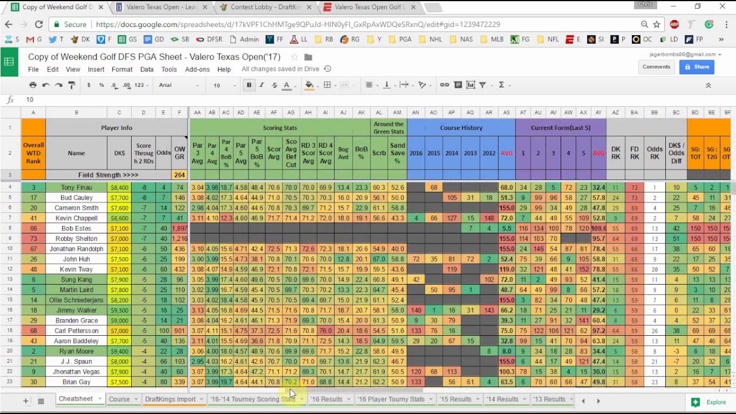The width and height of the screenshot is (736, 414).
Task: Select the Ryan Moore name cell
Action: pyautogui.click(x=76, y=351)
